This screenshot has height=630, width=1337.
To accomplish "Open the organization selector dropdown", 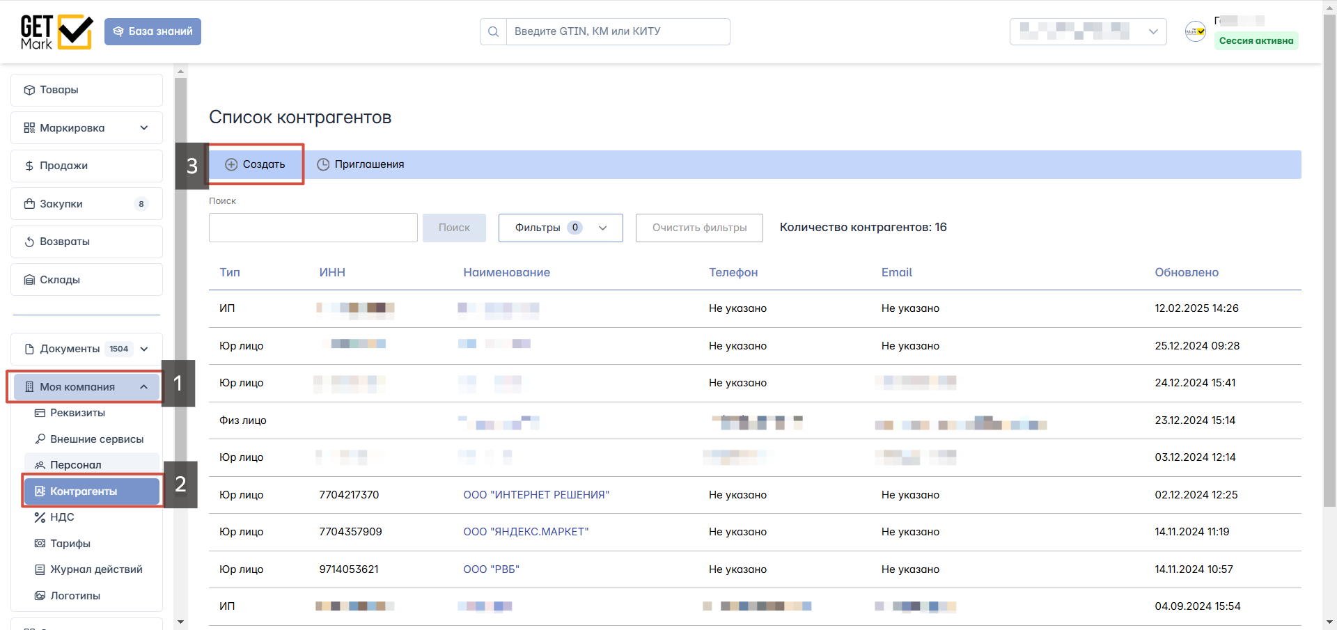I will coord(1088,31).
